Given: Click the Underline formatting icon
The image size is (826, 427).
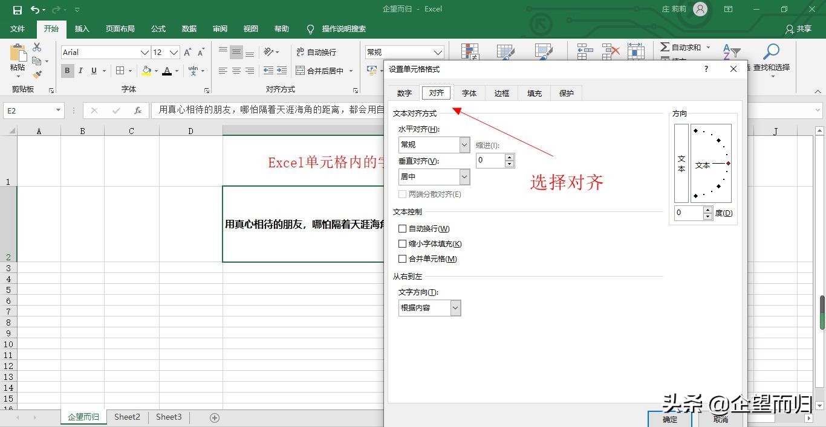Looking at the screenshot, I should (x=94, y=71).
